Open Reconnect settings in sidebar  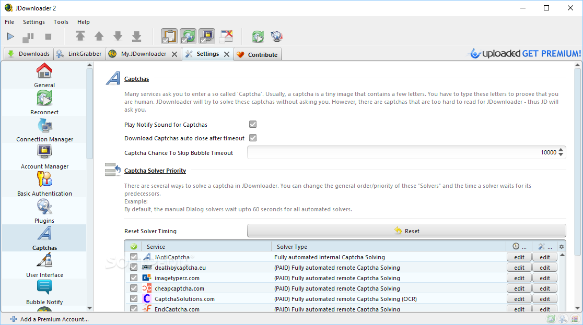click(44, 103)
